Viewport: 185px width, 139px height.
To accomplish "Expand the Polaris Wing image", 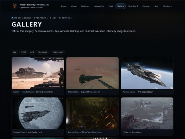I will pyautogui.click(x=92, y=73).
